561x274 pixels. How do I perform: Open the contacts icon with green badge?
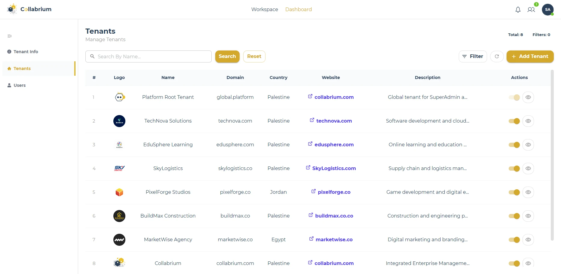tap(531, 10)
